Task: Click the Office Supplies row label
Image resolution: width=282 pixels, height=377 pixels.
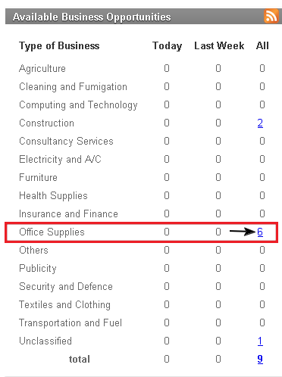Action: [52, 232]
